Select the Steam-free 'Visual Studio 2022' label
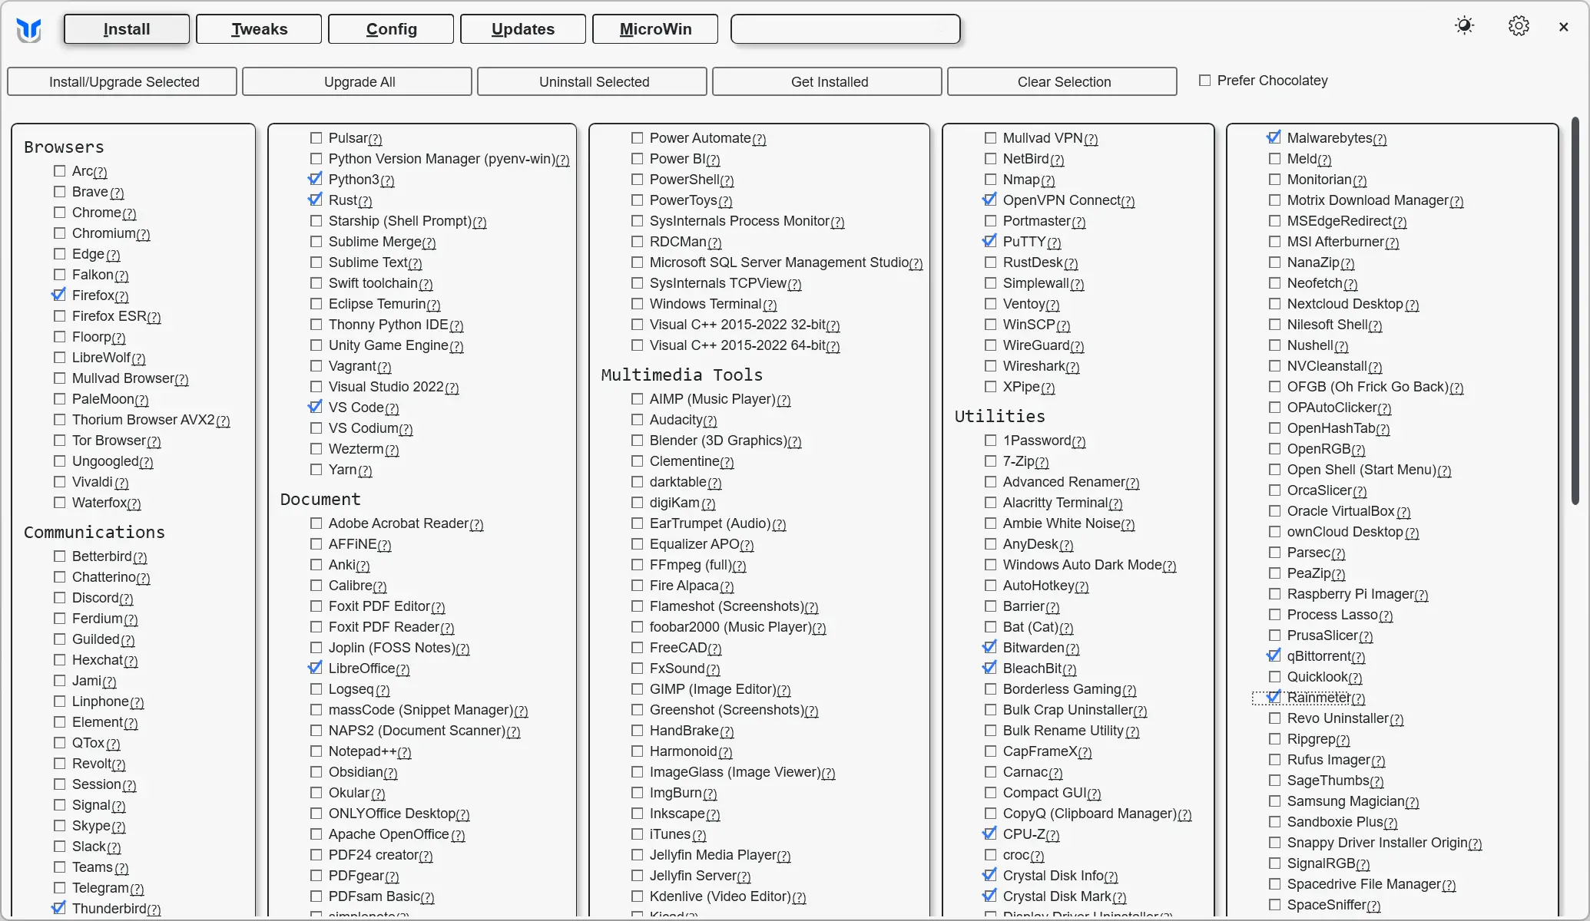 pos(386,387)
